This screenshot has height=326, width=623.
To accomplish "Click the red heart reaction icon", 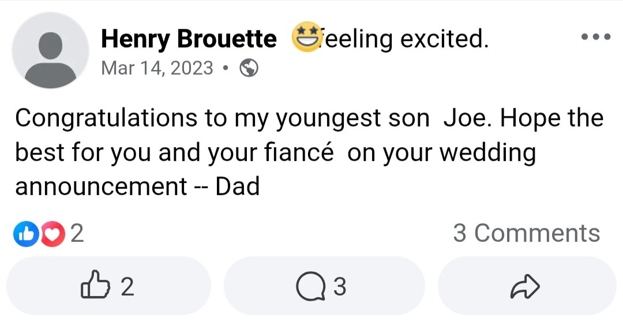I will 53,234.
